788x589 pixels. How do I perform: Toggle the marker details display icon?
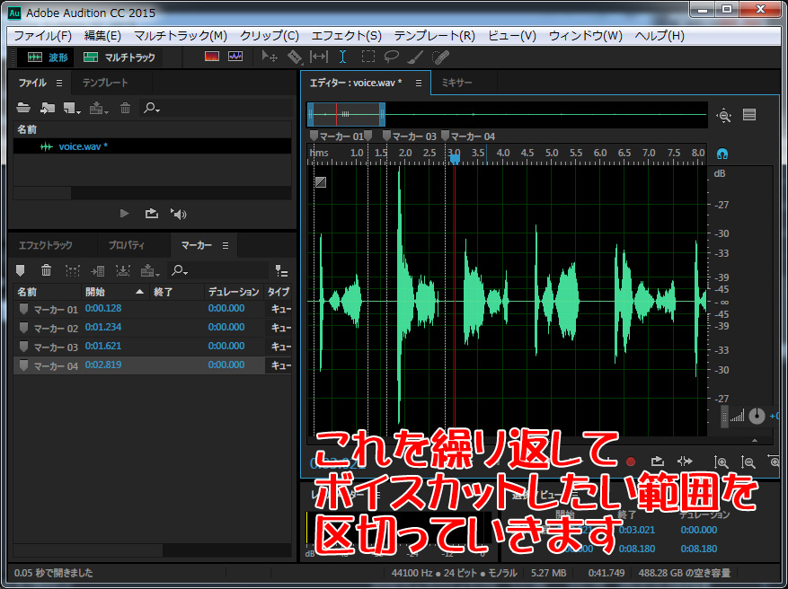[x=281, y=271]
